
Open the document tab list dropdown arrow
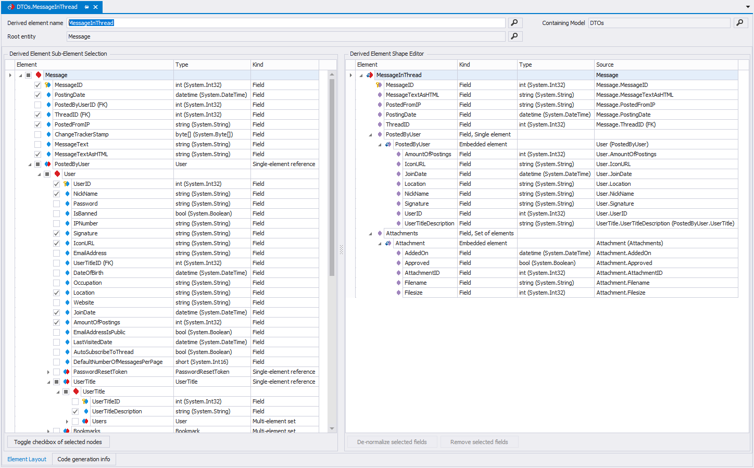(748, 7)
